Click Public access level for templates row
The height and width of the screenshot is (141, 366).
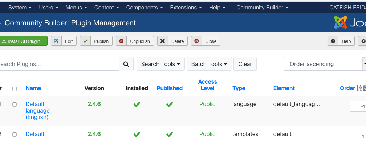pos(207,134)
